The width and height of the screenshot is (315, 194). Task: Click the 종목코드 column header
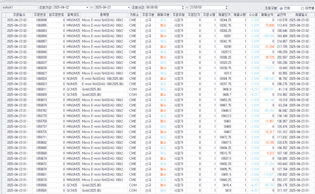73,15
